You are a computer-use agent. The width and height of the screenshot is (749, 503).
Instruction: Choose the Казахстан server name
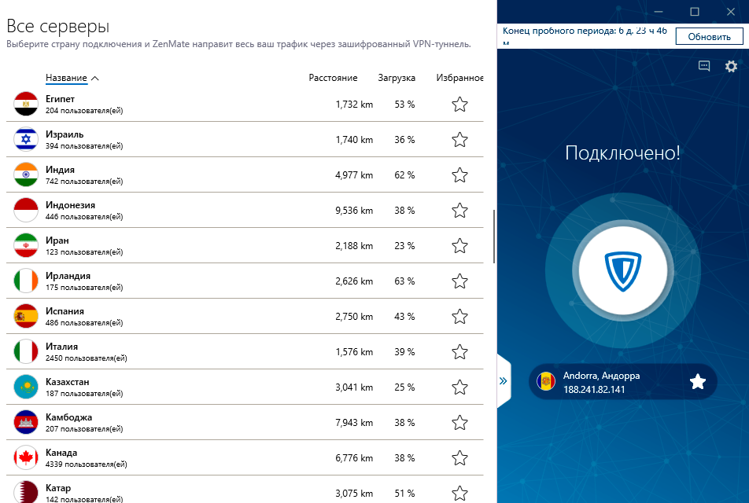[x=68, y=381]
